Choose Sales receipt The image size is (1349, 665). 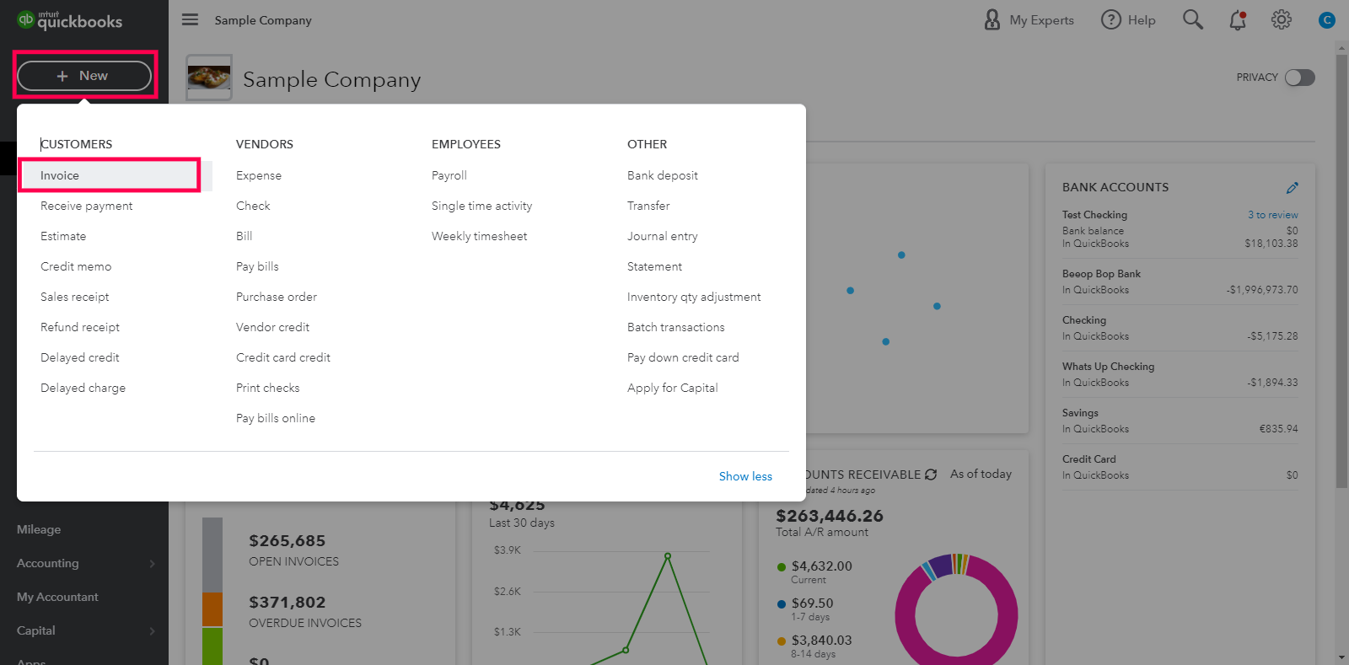coord(75,297)
